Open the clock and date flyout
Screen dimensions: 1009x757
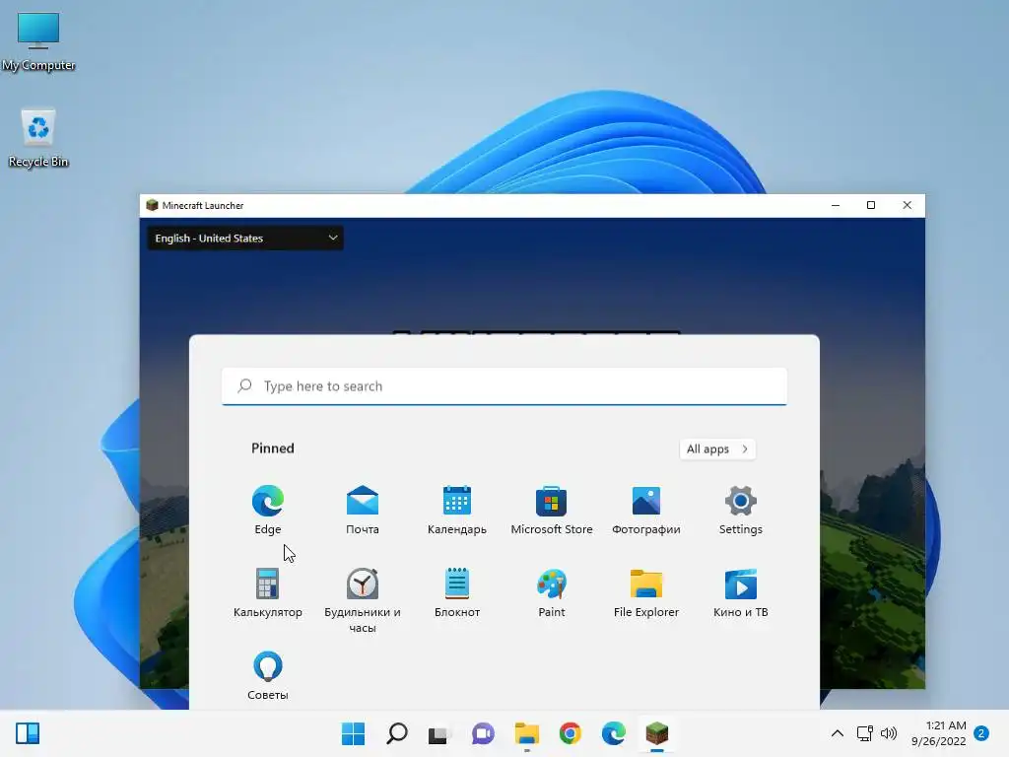pos(938,733)
